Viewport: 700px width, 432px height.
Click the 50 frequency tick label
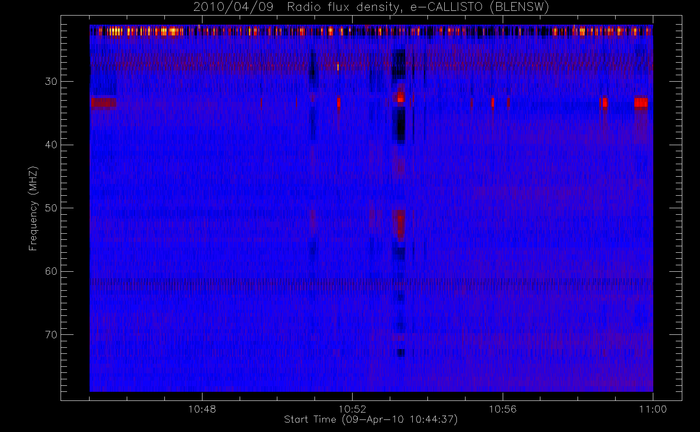click(51, 208)
